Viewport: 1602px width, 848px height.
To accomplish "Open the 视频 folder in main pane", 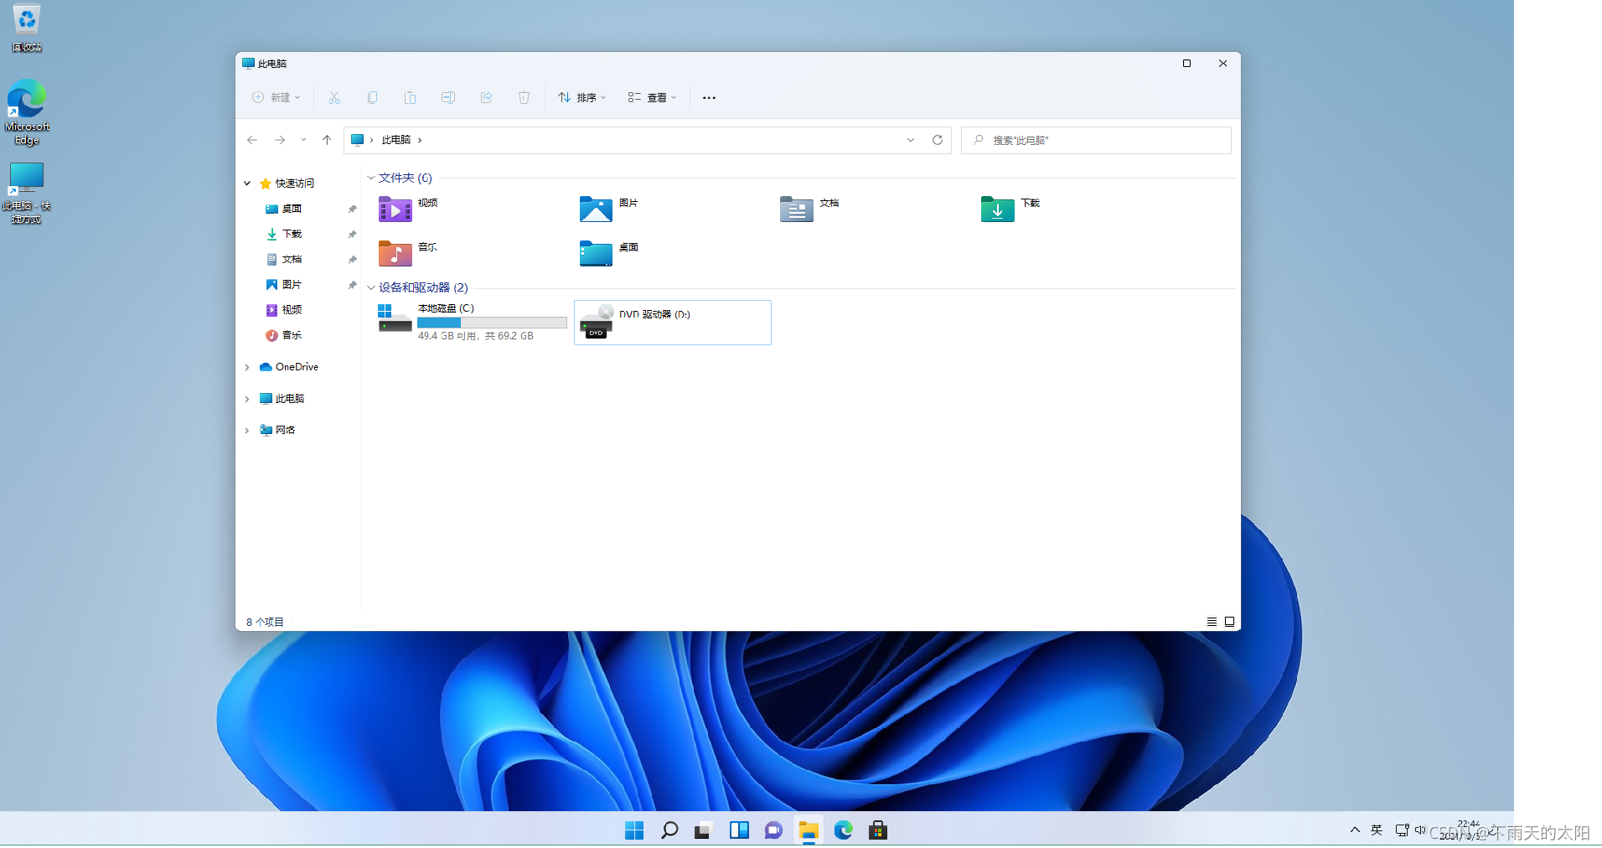I will [409, 209].
